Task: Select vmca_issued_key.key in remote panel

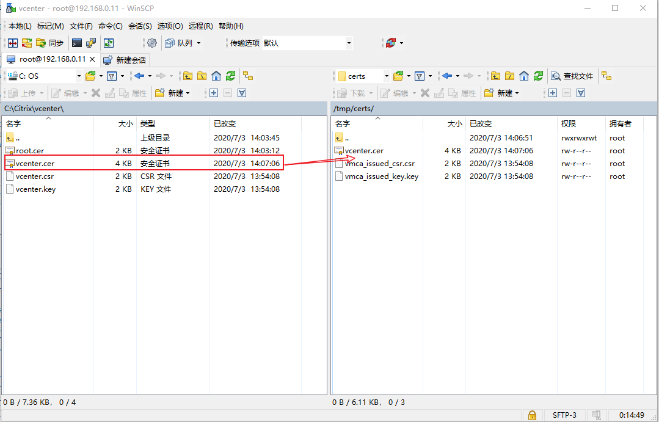Action: pos(381,176)
